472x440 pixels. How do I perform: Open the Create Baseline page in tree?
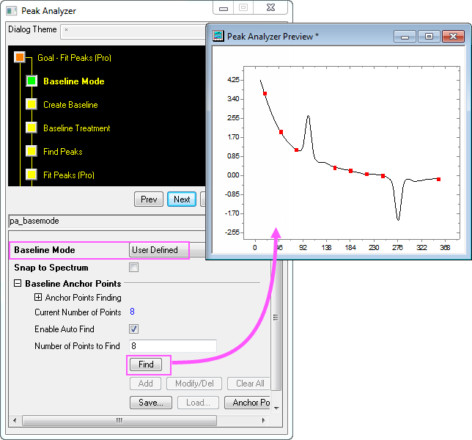click(x=70, y=105)
